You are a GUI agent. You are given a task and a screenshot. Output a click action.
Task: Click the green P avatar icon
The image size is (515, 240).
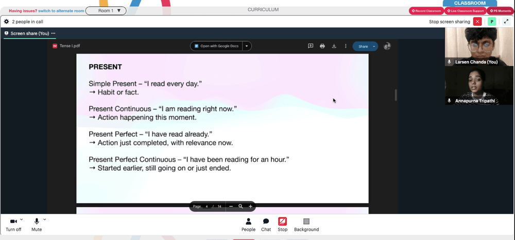tap(492, 22)
